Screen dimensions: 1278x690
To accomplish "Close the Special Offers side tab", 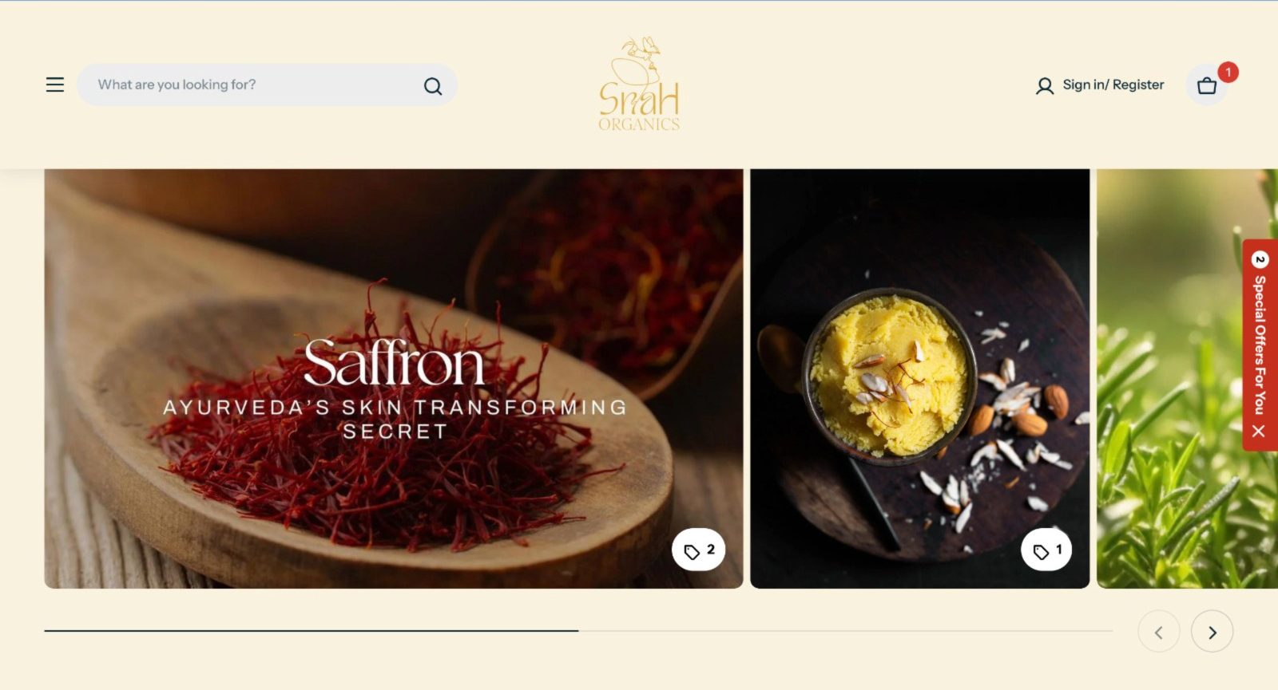I will click(x=1259, y=431).
